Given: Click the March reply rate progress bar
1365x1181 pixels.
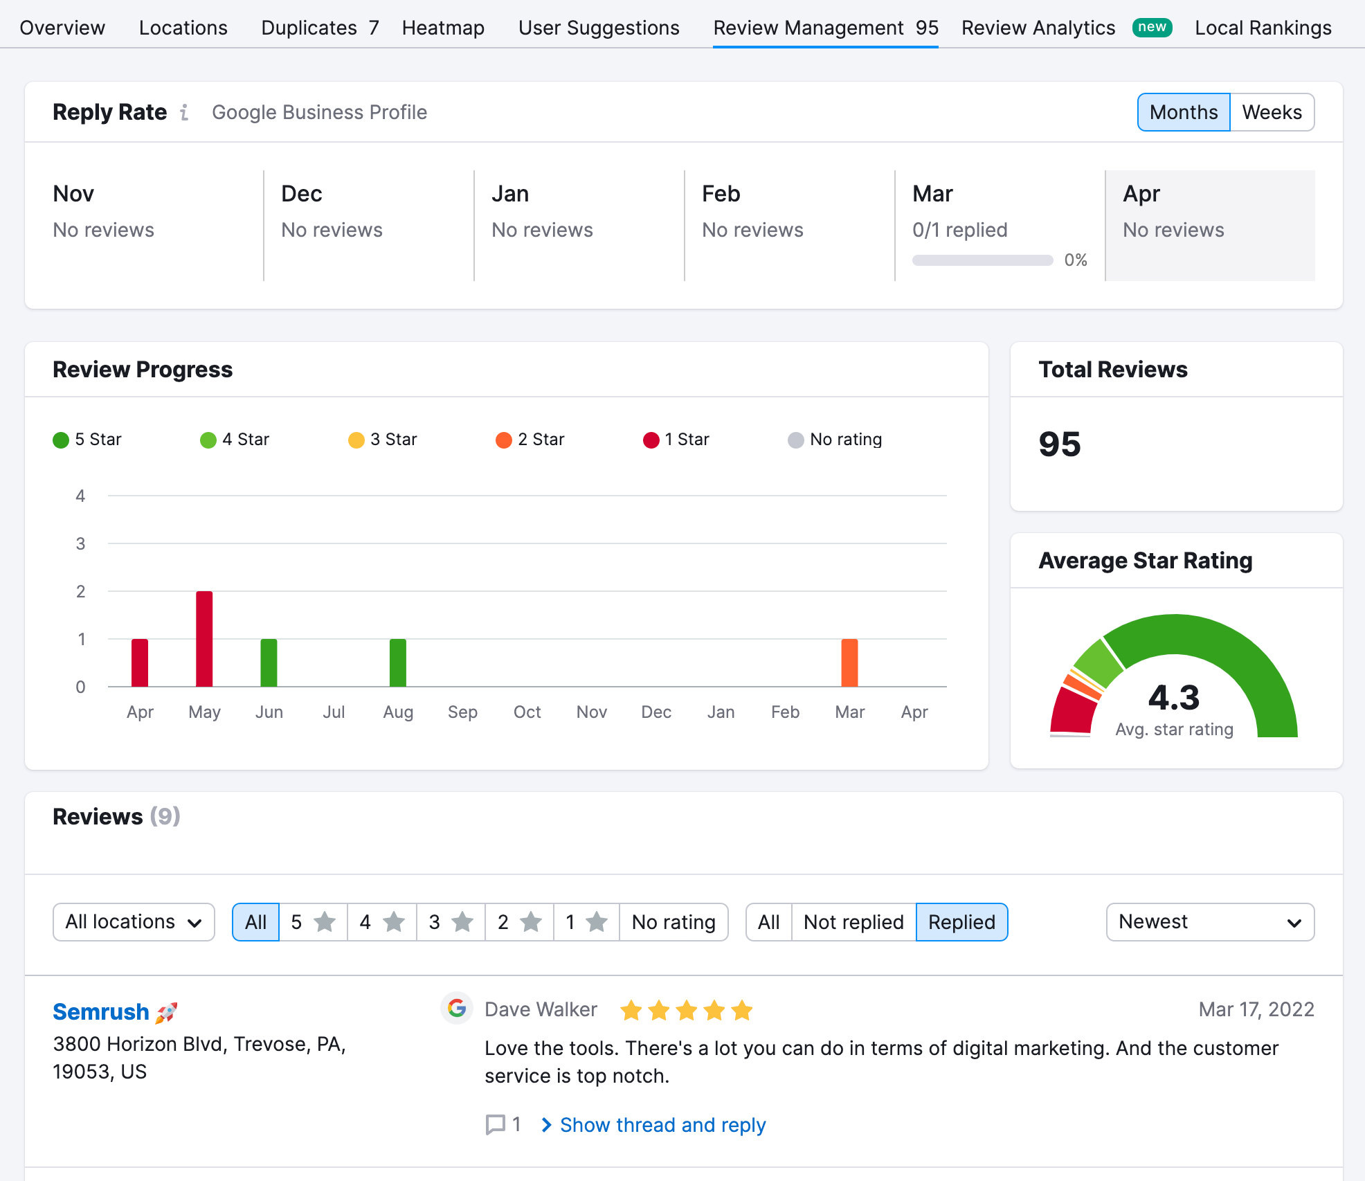Looking at the screenshot, I should point(982,260).
